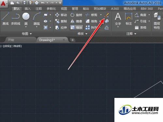Choose the 角度 angular dimension
Image resolution: width=163 pixels, height=122 pixels.
click(141, 15)
